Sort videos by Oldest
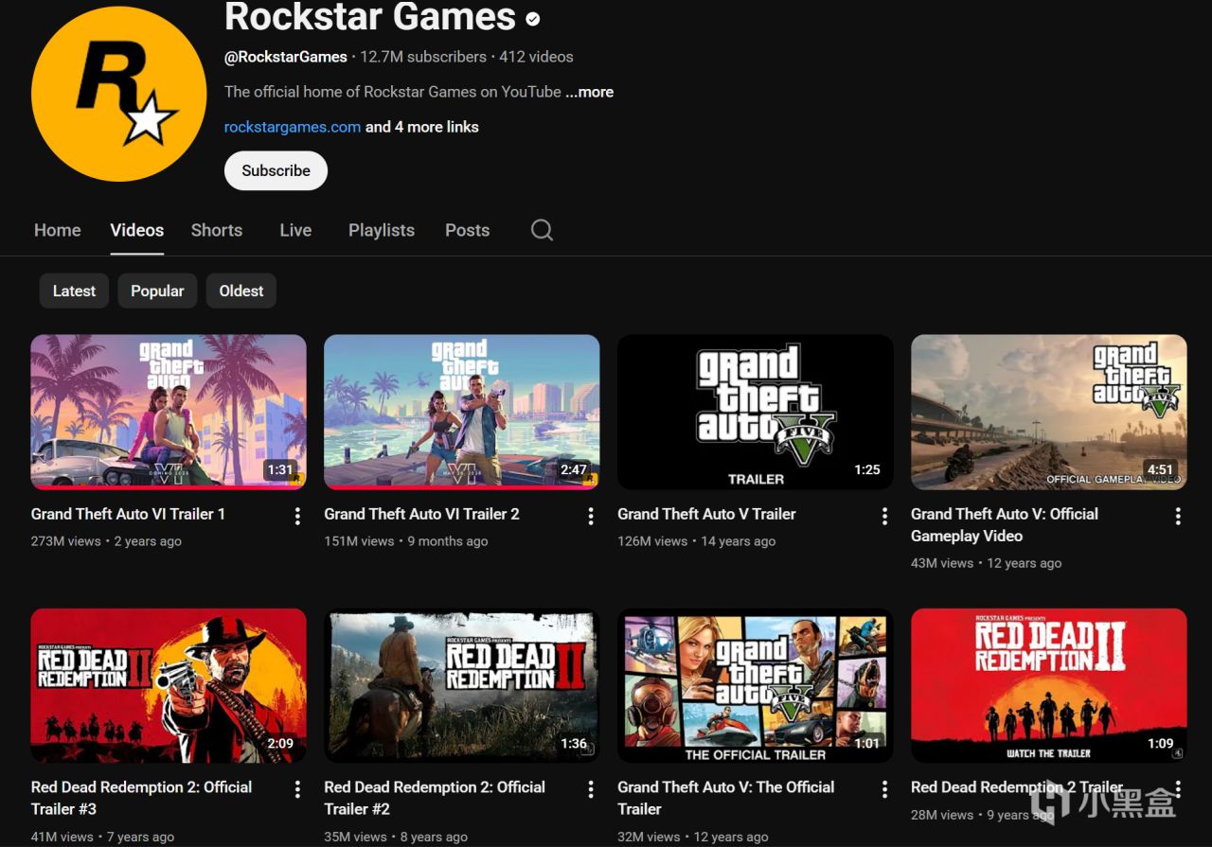 pos(241,291)
